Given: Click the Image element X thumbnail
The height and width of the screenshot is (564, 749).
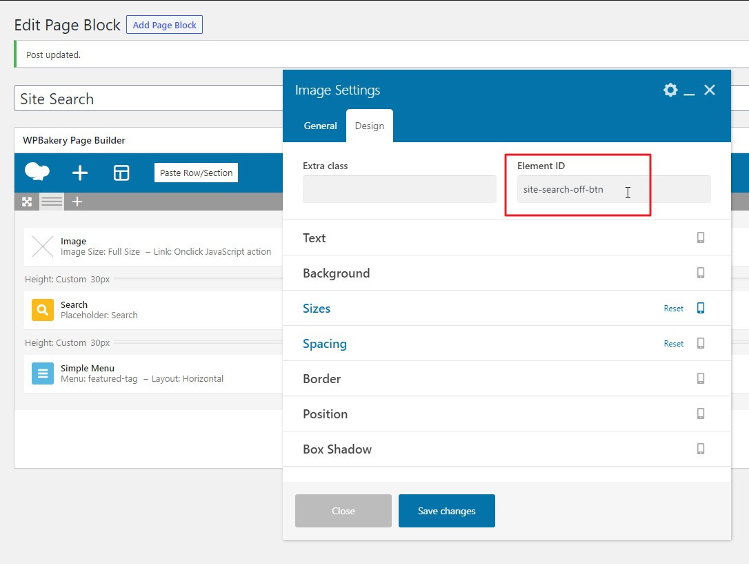Looking at the screenshot, I should (x=43, y=246).
